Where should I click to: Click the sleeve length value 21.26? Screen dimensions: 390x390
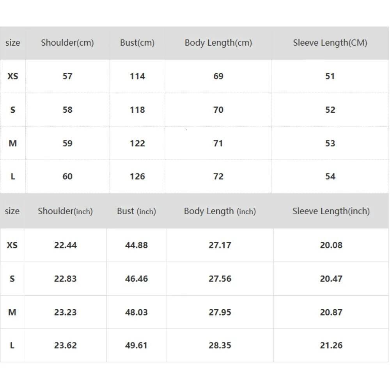331,346
